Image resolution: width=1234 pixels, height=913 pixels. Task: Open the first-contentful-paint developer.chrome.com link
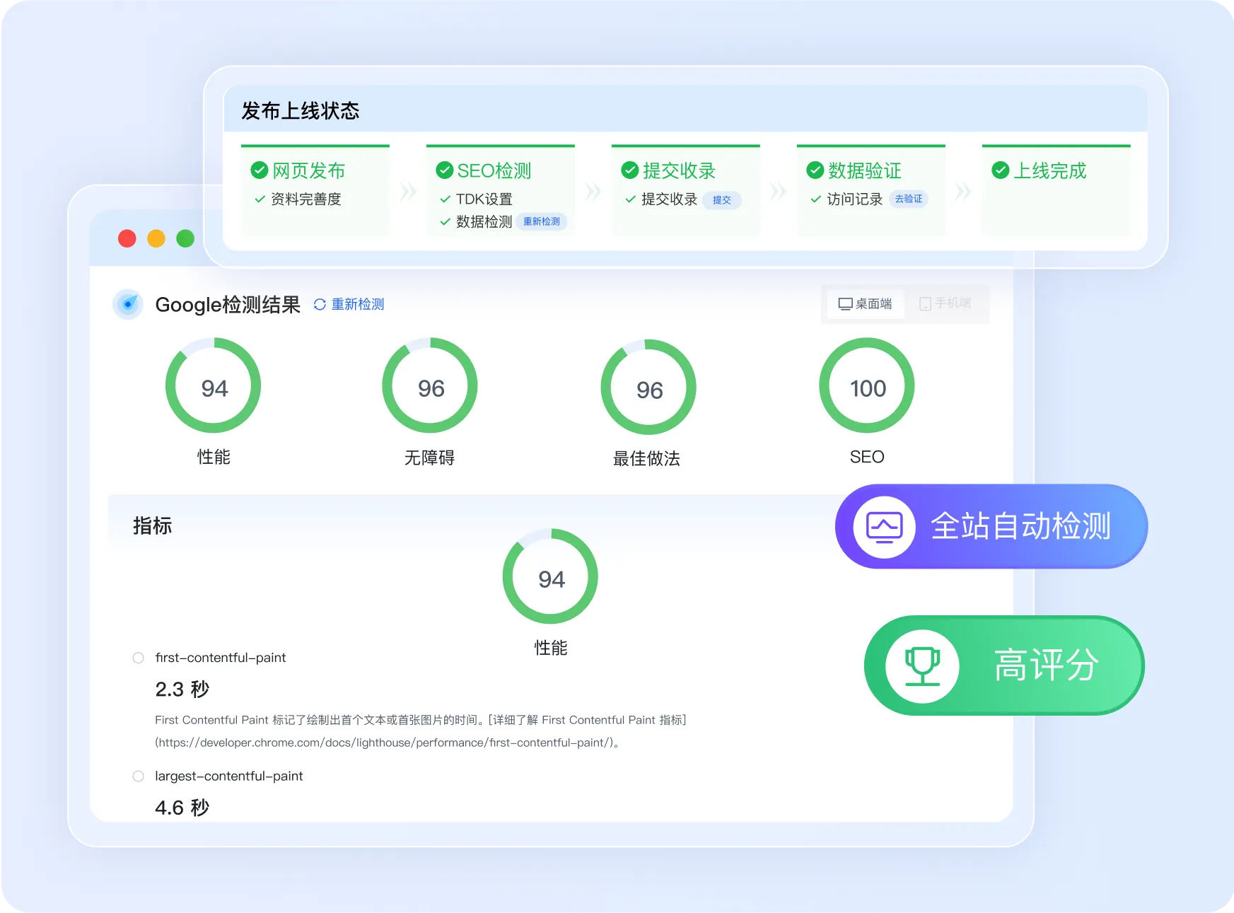point(386,743)
